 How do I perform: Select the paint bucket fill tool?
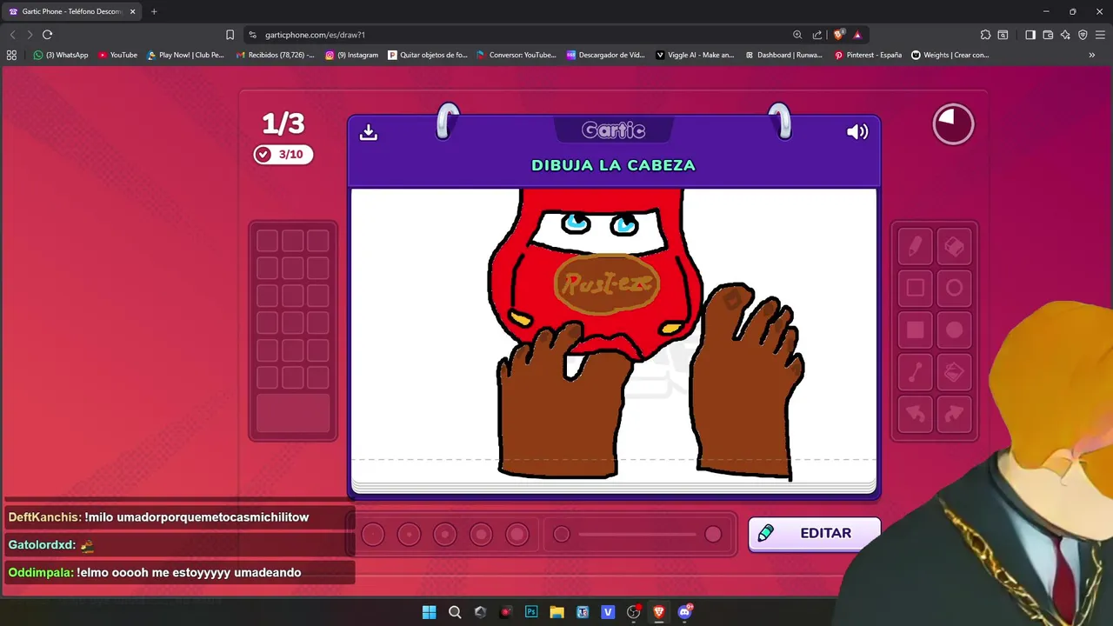coord(954,372)
